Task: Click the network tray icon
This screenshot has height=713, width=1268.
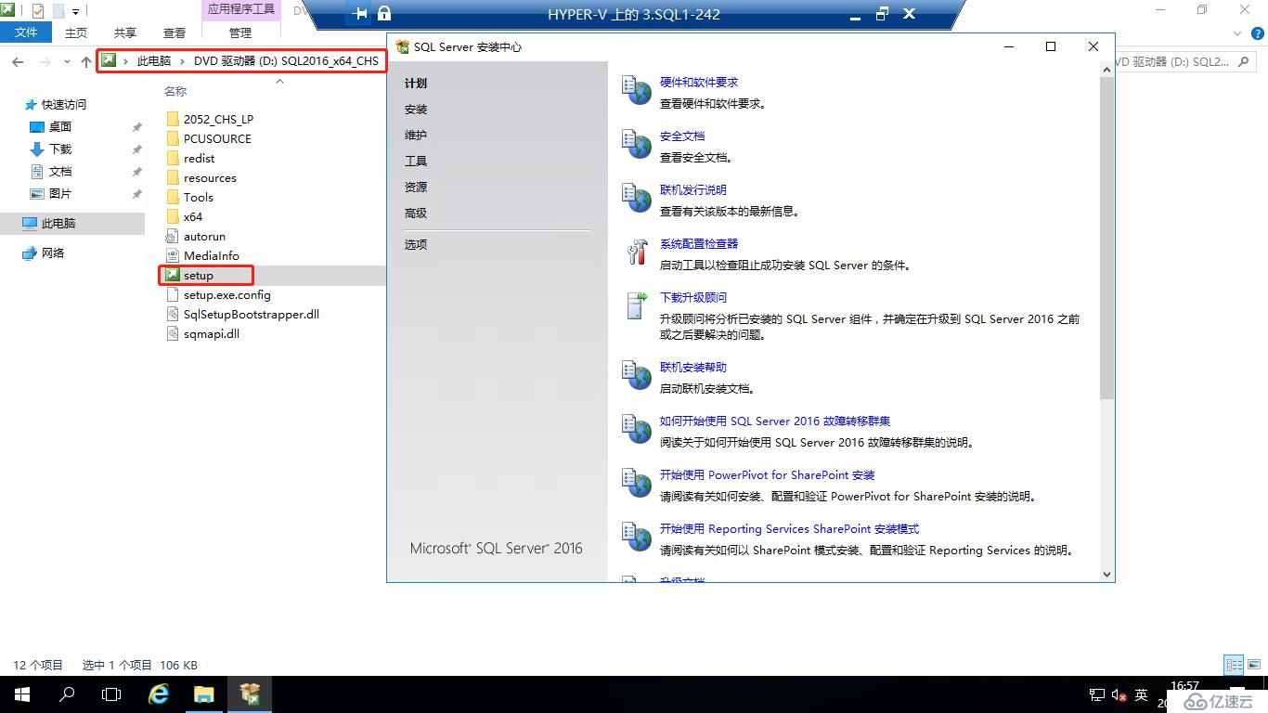Action: coord(1096,695)
